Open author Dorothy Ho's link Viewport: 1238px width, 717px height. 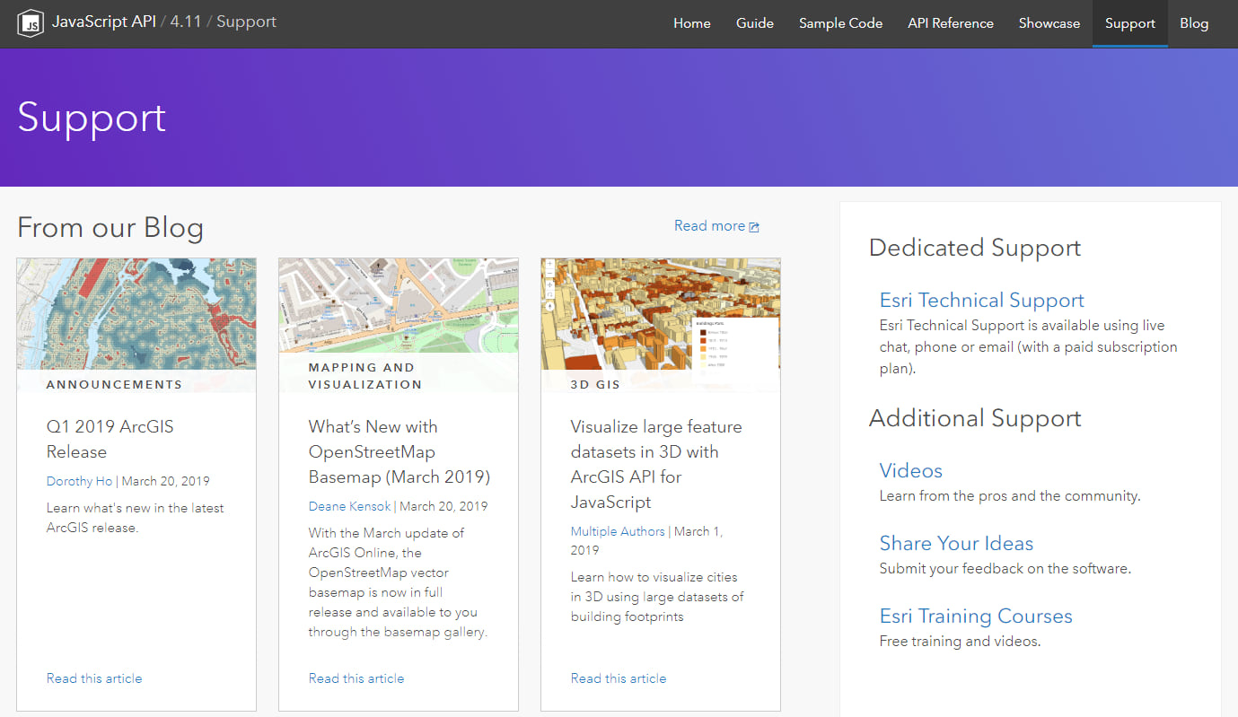click(80, 481)
